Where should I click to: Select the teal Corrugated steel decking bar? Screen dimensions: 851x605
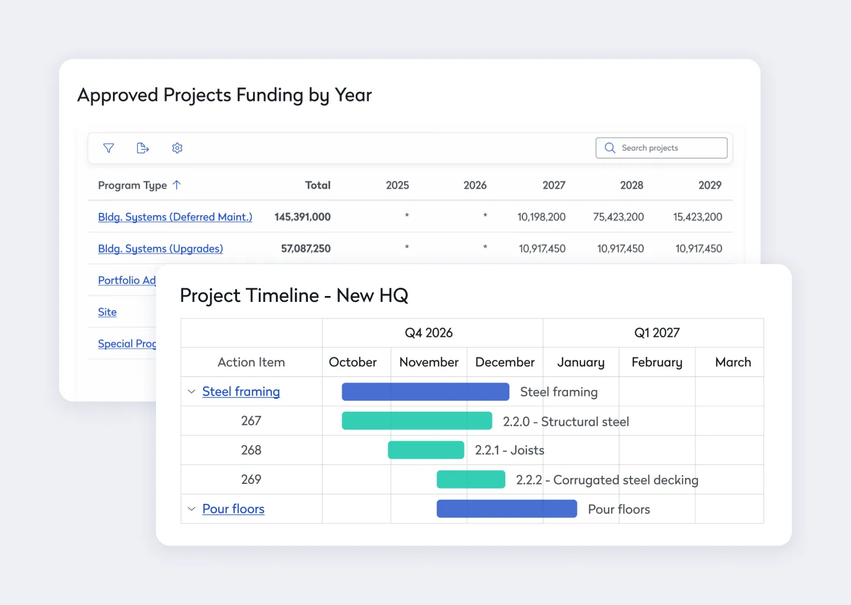coord(471,479)
